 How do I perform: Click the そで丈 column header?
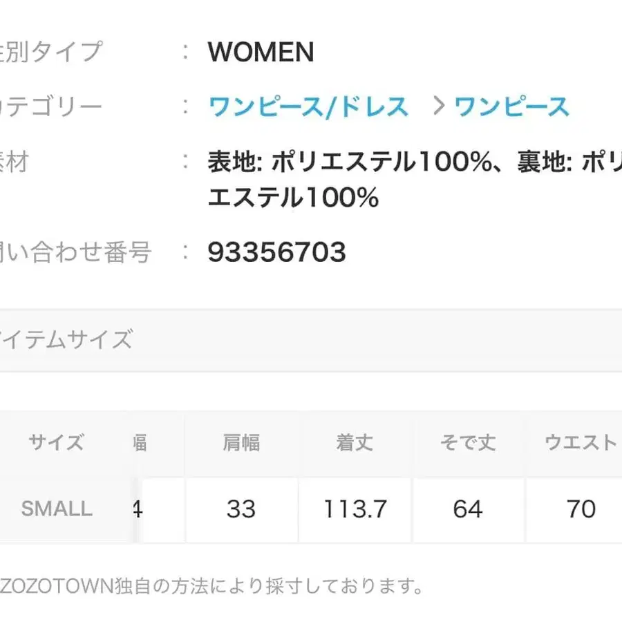(469, 442)
